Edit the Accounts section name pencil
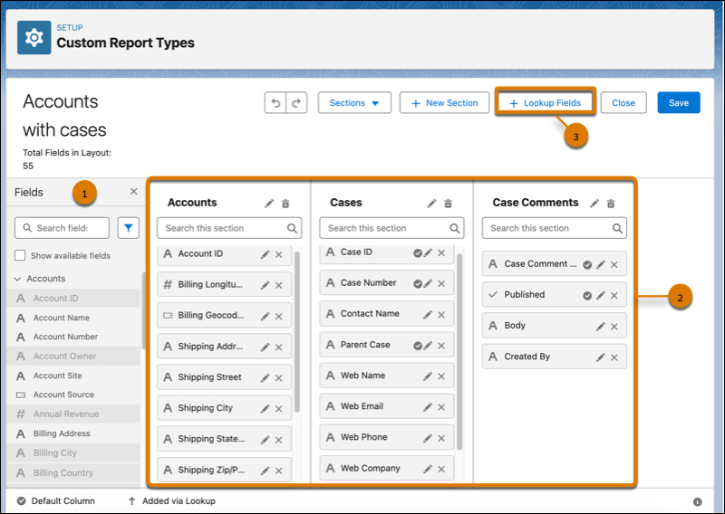 269,204
